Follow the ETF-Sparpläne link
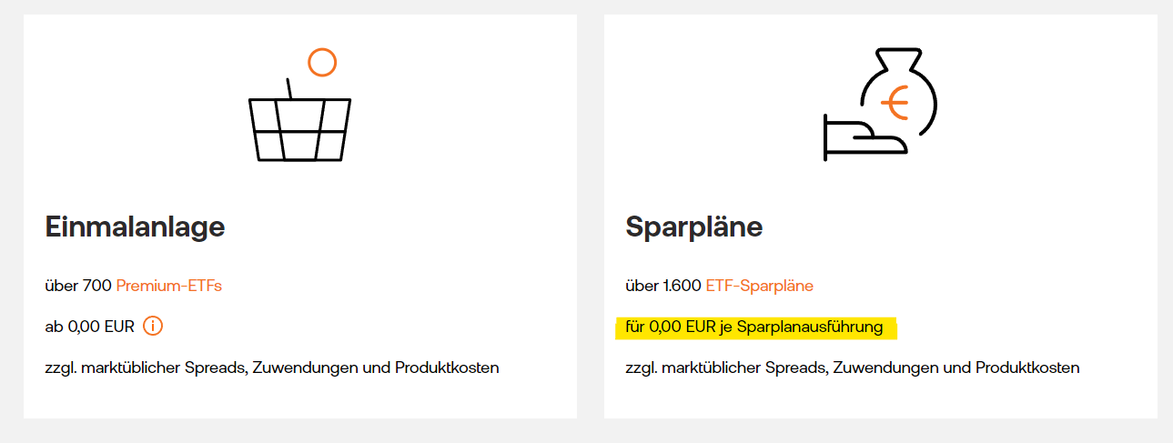 tap(759, 286)
